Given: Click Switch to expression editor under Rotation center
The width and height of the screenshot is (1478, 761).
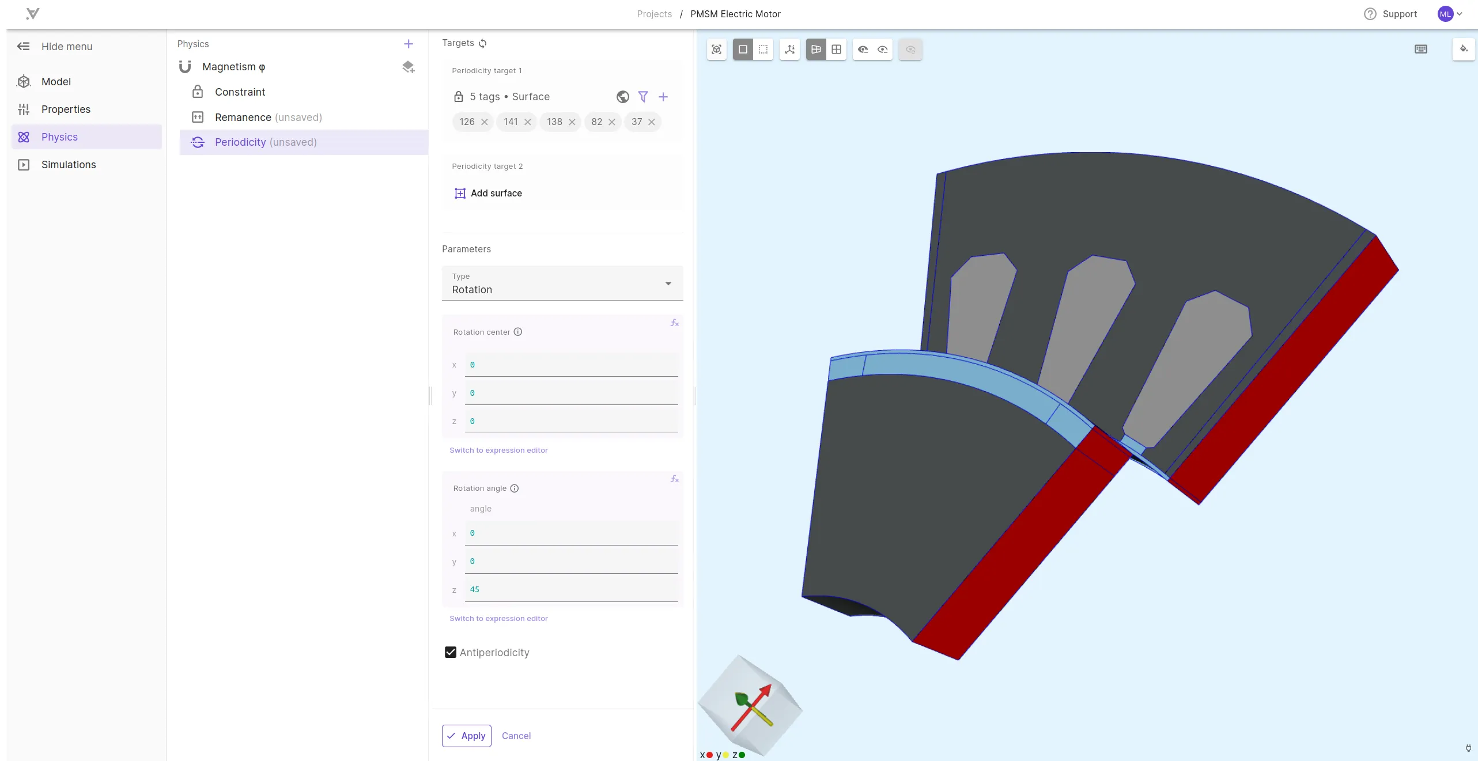Looking at the screenshot, I should (x=498, y=450).
